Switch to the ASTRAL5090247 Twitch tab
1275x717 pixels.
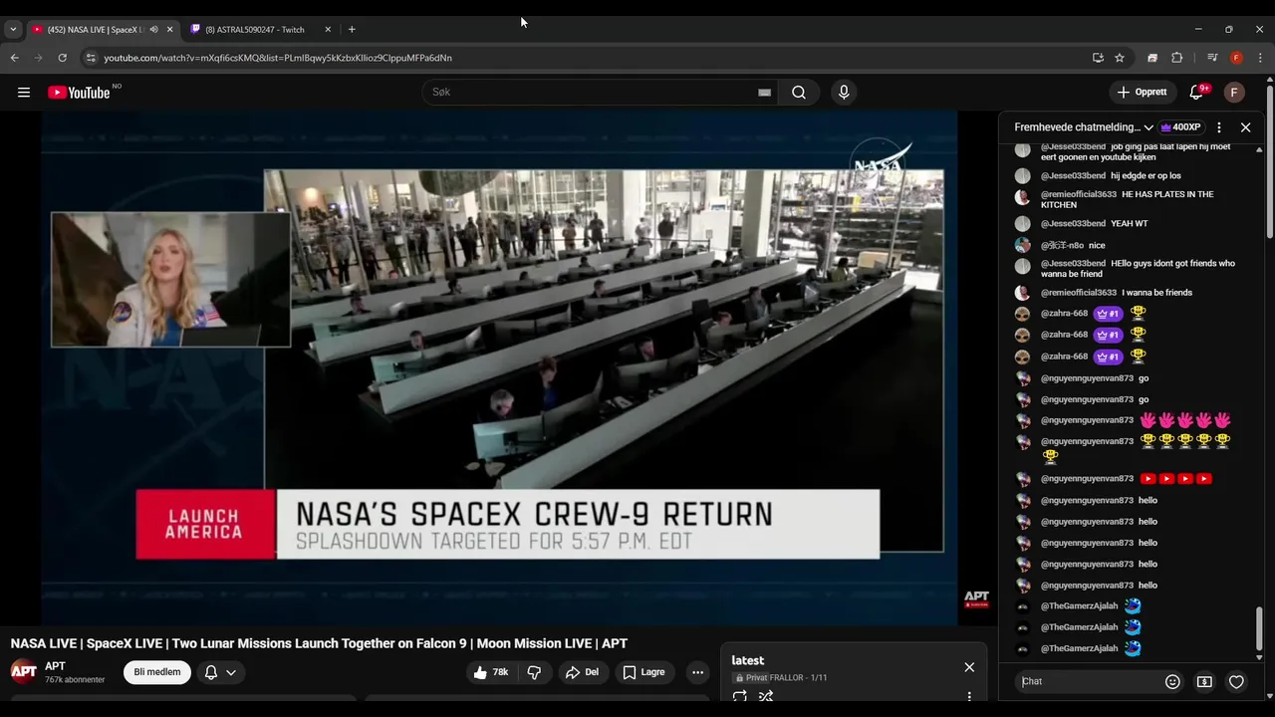[255, 29]
